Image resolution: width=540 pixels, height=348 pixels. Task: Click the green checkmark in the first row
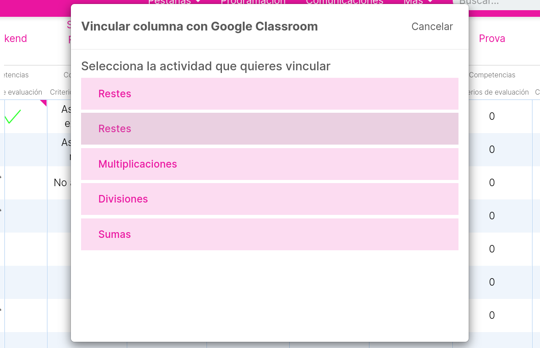[x=13, y=117]
